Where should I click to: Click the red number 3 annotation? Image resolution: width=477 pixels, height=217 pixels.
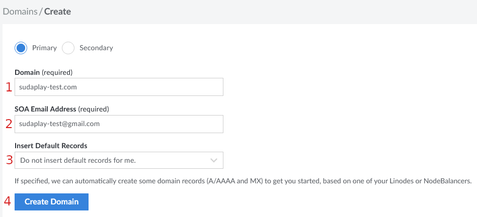tap(9, 160)
